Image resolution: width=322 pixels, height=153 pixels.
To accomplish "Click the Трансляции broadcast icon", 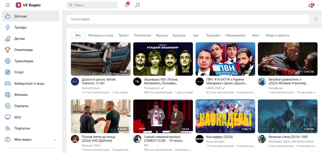I will tap(8, 61).
